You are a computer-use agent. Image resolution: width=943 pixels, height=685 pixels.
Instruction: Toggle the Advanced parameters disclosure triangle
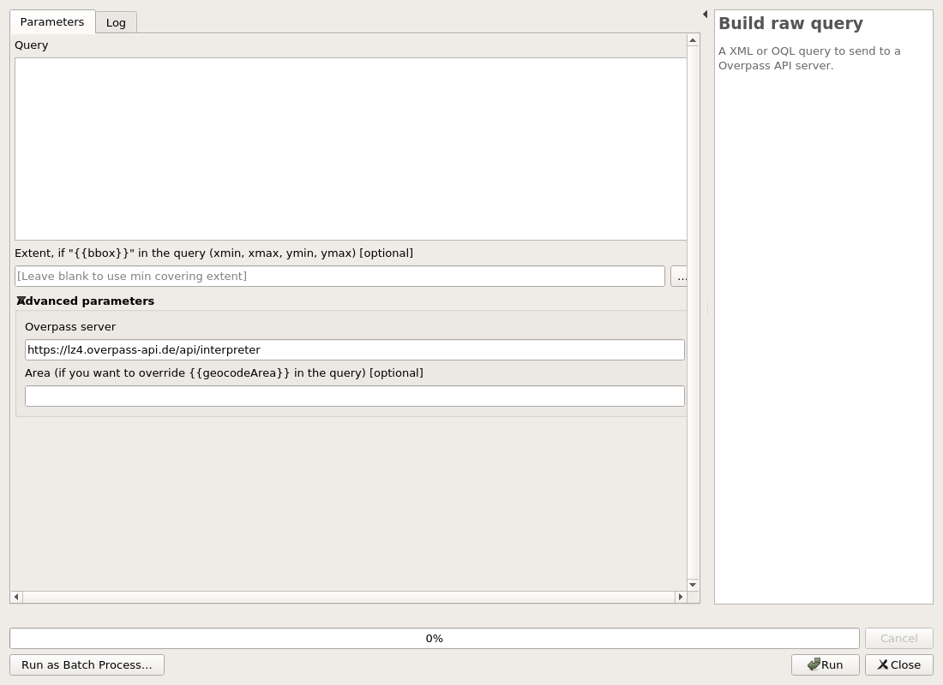click(21, 301)
